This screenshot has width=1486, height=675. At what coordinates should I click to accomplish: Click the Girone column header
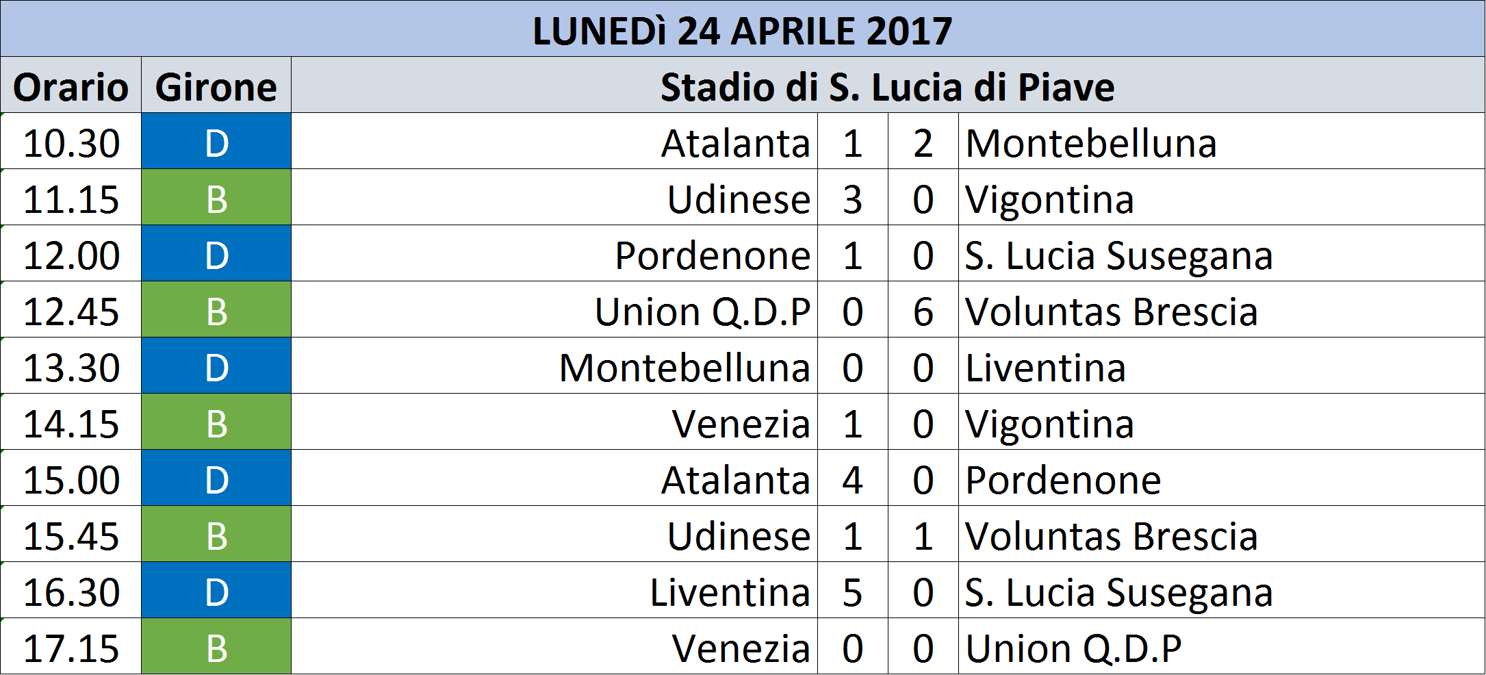216,85
